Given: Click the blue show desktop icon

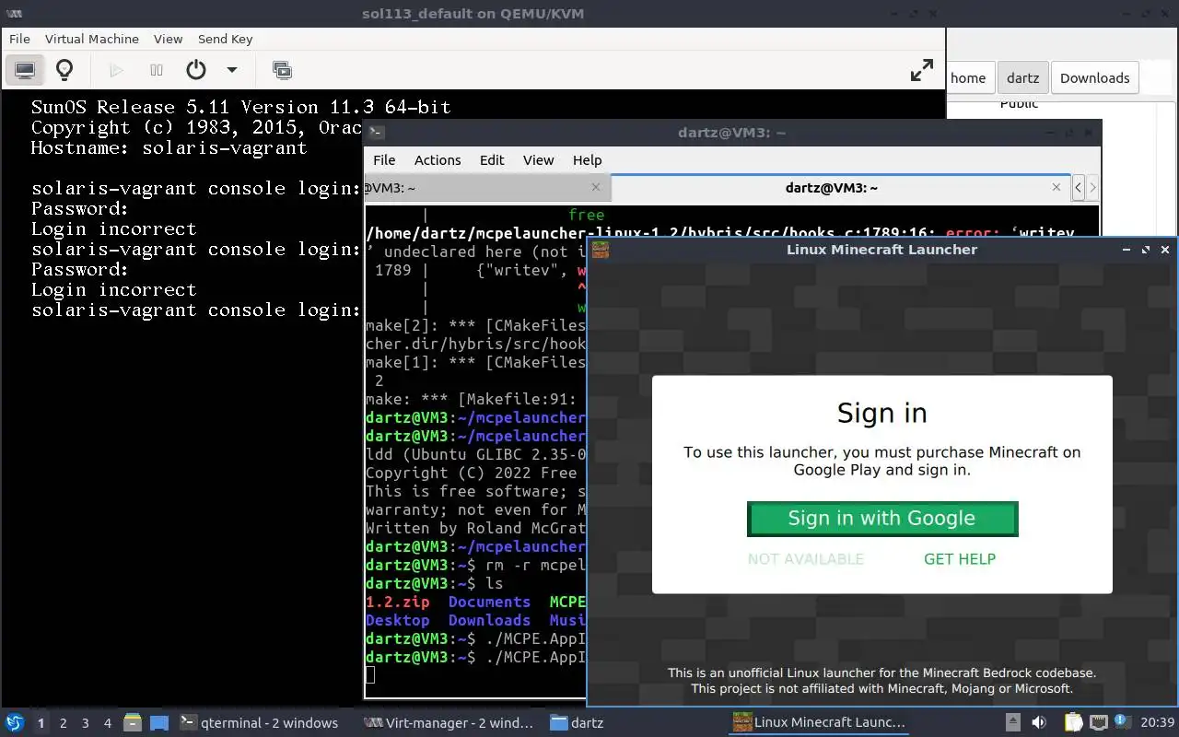Looking at the screenshot, I should (x=158, y=723).
